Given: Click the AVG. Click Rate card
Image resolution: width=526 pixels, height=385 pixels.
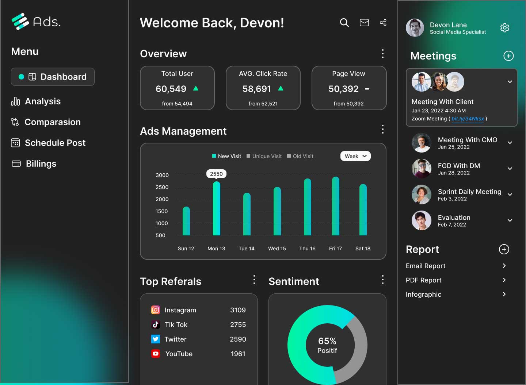Looking at the screenshot, I should [x=263, y=88].
